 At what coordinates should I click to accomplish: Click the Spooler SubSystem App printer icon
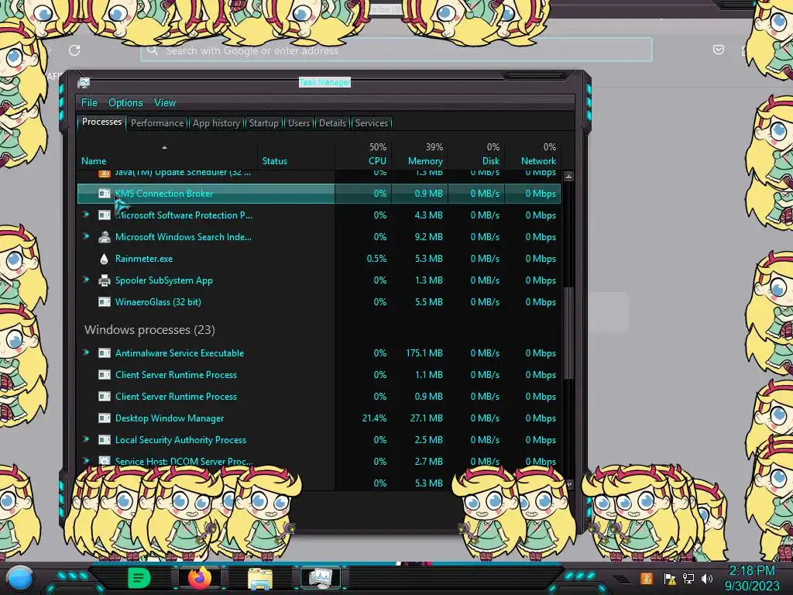[x=105, y=280]
